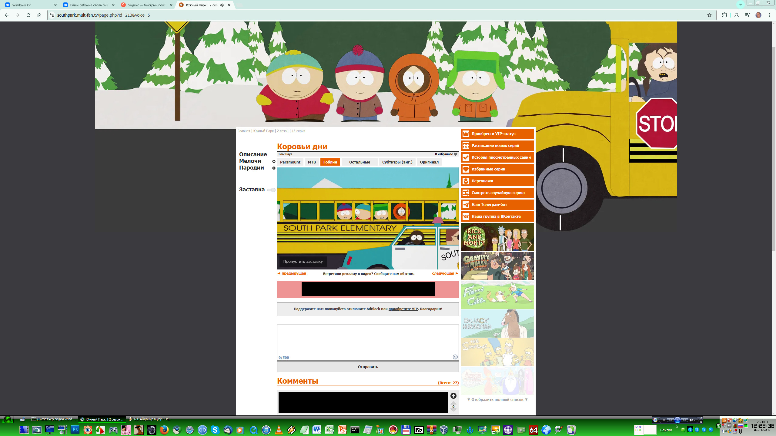This screenshot has width=776, height=436.
Task: Switch to the Субтитры (анг.) tab
Action: click(397, 162)
